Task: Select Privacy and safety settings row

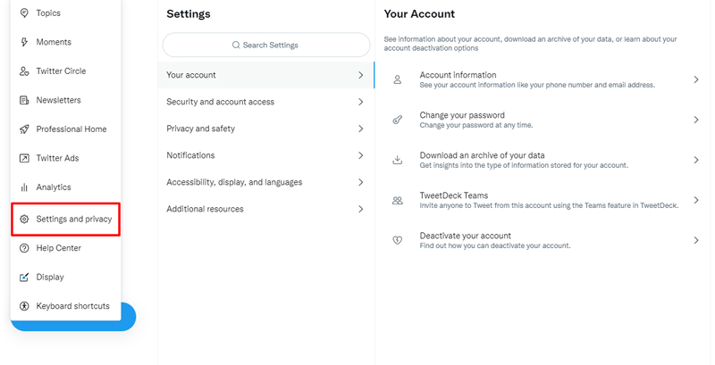Action: coord(265,129)
